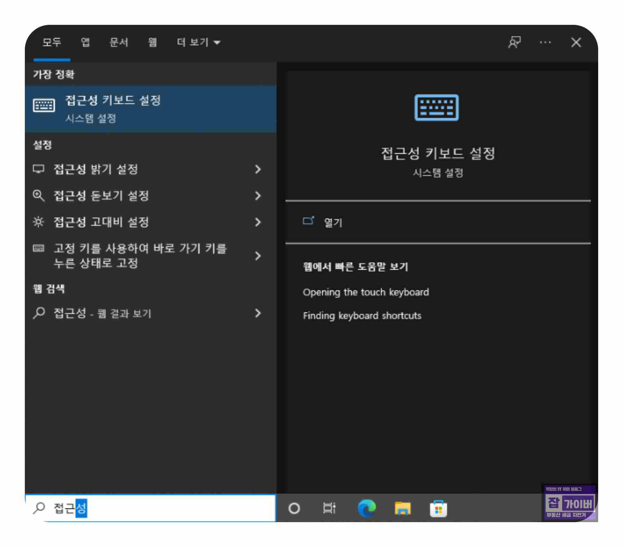Expand 접근성 돋보기 설정 chevron arrow
This screenshot has height=547, width=623.
coord(258,196)
